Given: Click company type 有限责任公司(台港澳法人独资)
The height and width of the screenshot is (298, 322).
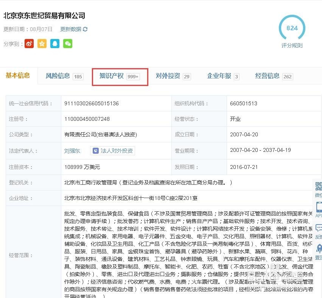Looking at the screenshot, I should pos(100,134).
